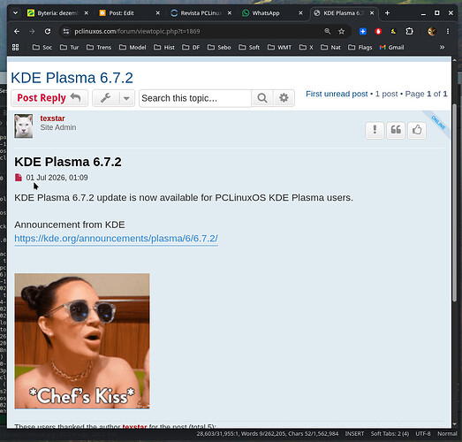Screen dimensions: 462x442
Task: Bookmark this page with the star
Action: (x=342, y=31)
